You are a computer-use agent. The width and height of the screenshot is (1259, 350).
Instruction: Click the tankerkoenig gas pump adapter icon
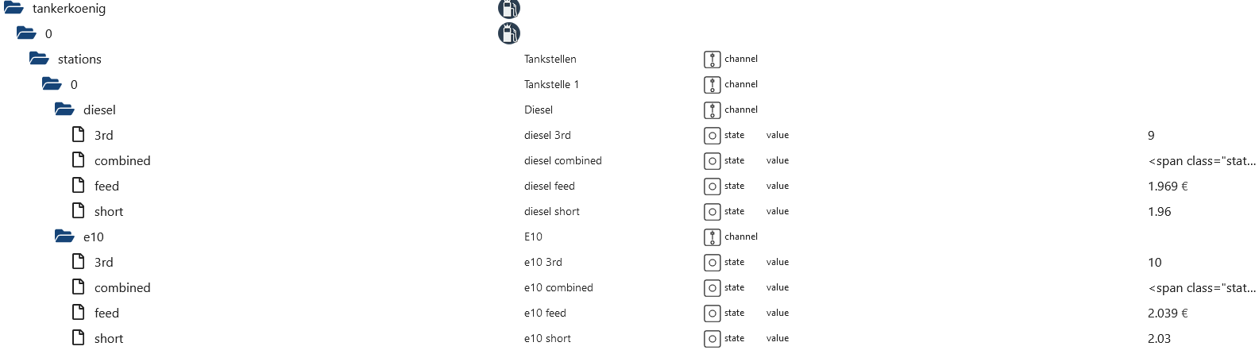point(508,9)
